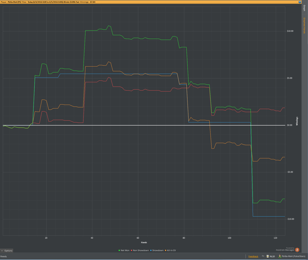Toggle the Showdown legend entry

157,250
